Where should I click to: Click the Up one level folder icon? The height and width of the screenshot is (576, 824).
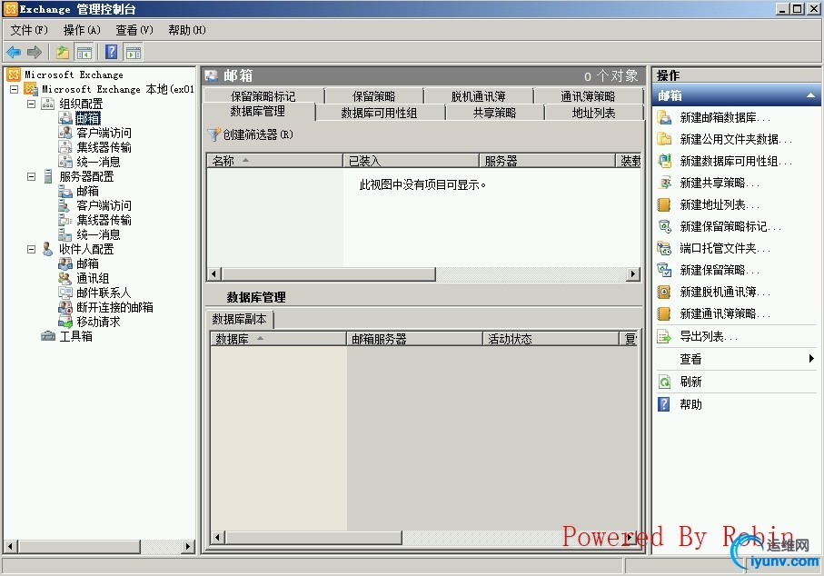pos(63,52)
